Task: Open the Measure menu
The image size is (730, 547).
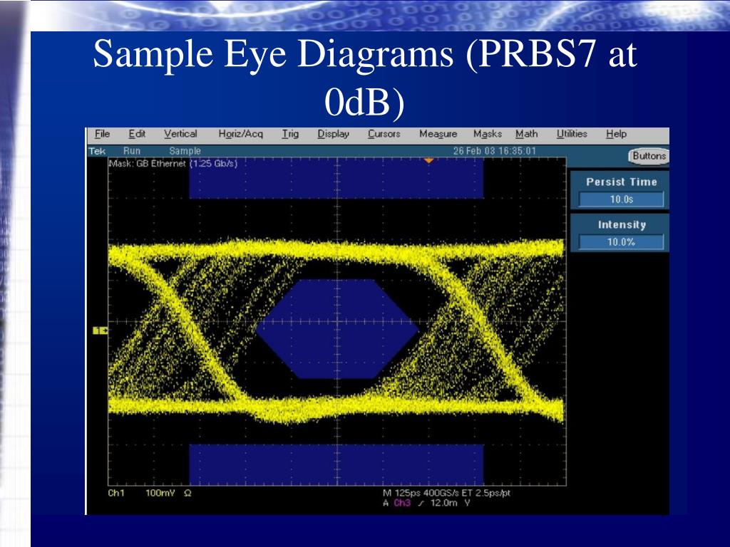Action: pyautogui.click(x=438, y=134)
